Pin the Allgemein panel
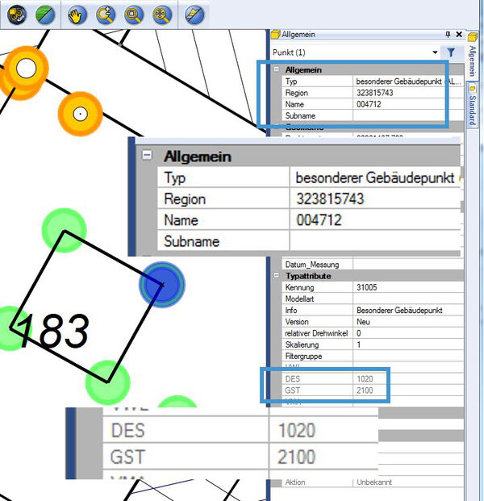The image size is (484, 501). 449,35
